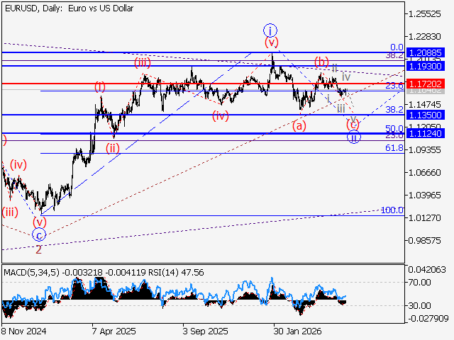Select the Fibonacci 100.0 level label
The image size is (454, 340).
[x=392, y=210]
